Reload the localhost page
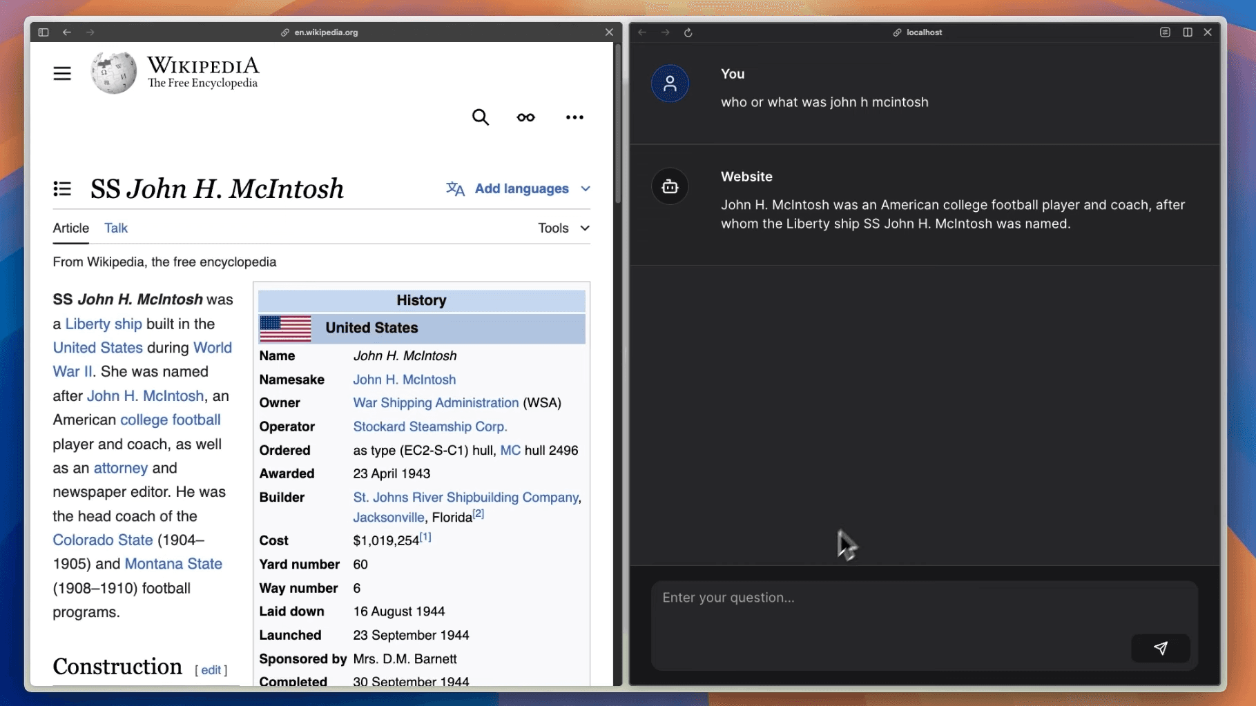The width and height of the screenshot is (1256, 706). tap(688, 32)
